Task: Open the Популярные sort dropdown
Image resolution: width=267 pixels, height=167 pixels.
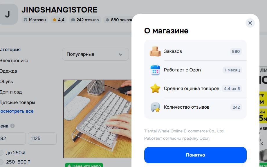Action: (95, 54)
